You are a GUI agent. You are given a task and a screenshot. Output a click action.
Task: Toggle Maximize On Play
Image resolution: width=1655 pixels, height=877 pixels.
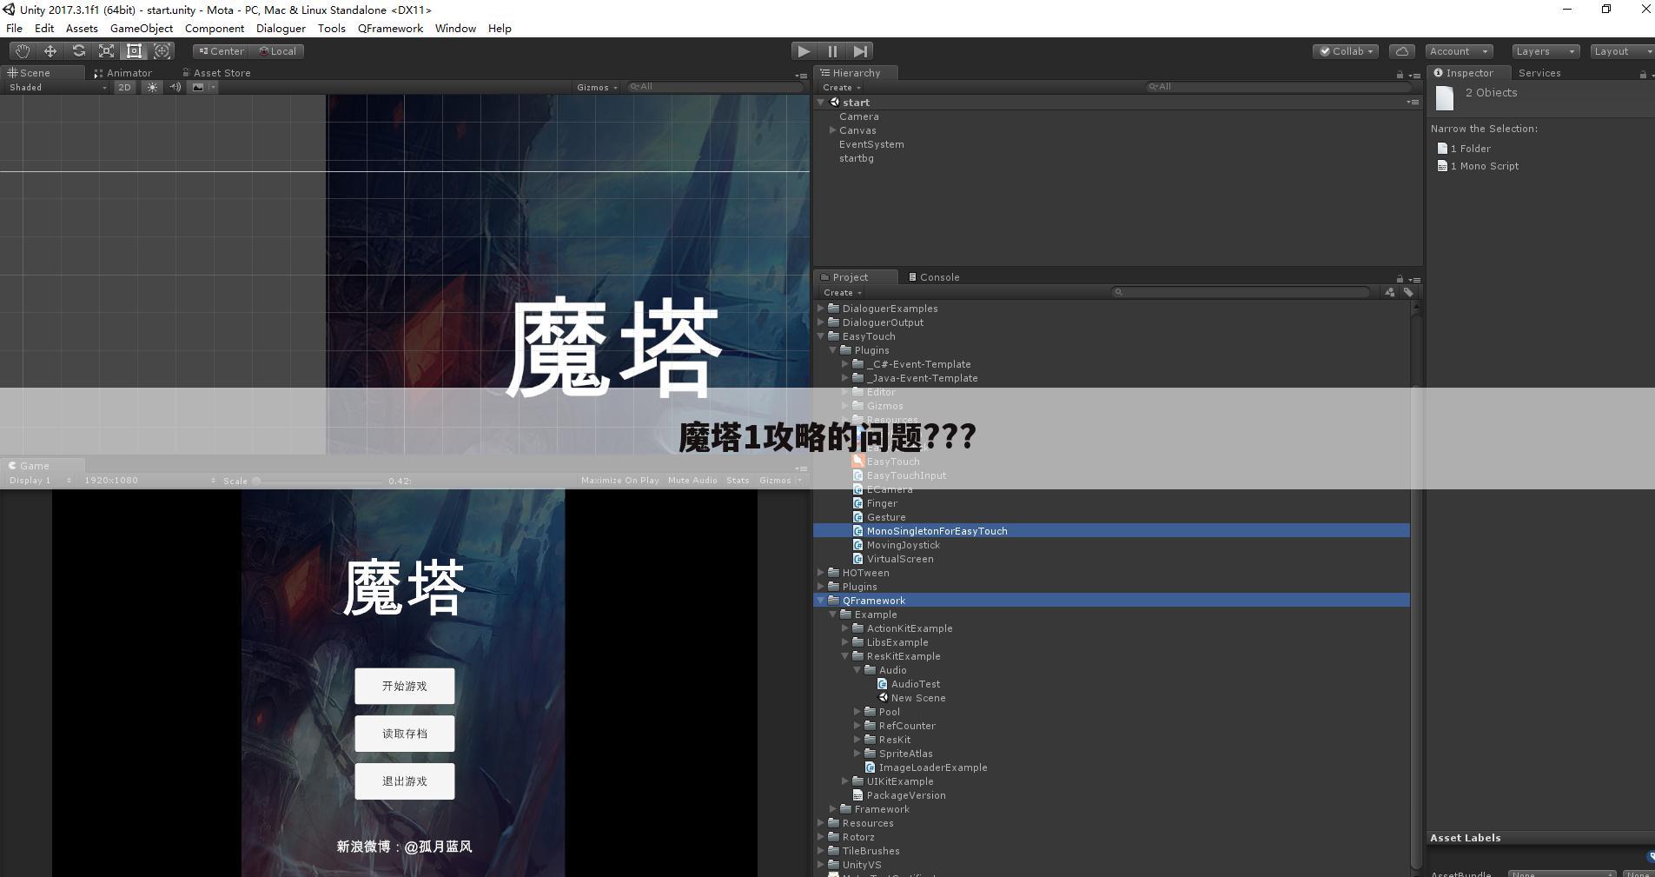pyautogui.click(x=619, y=481)
